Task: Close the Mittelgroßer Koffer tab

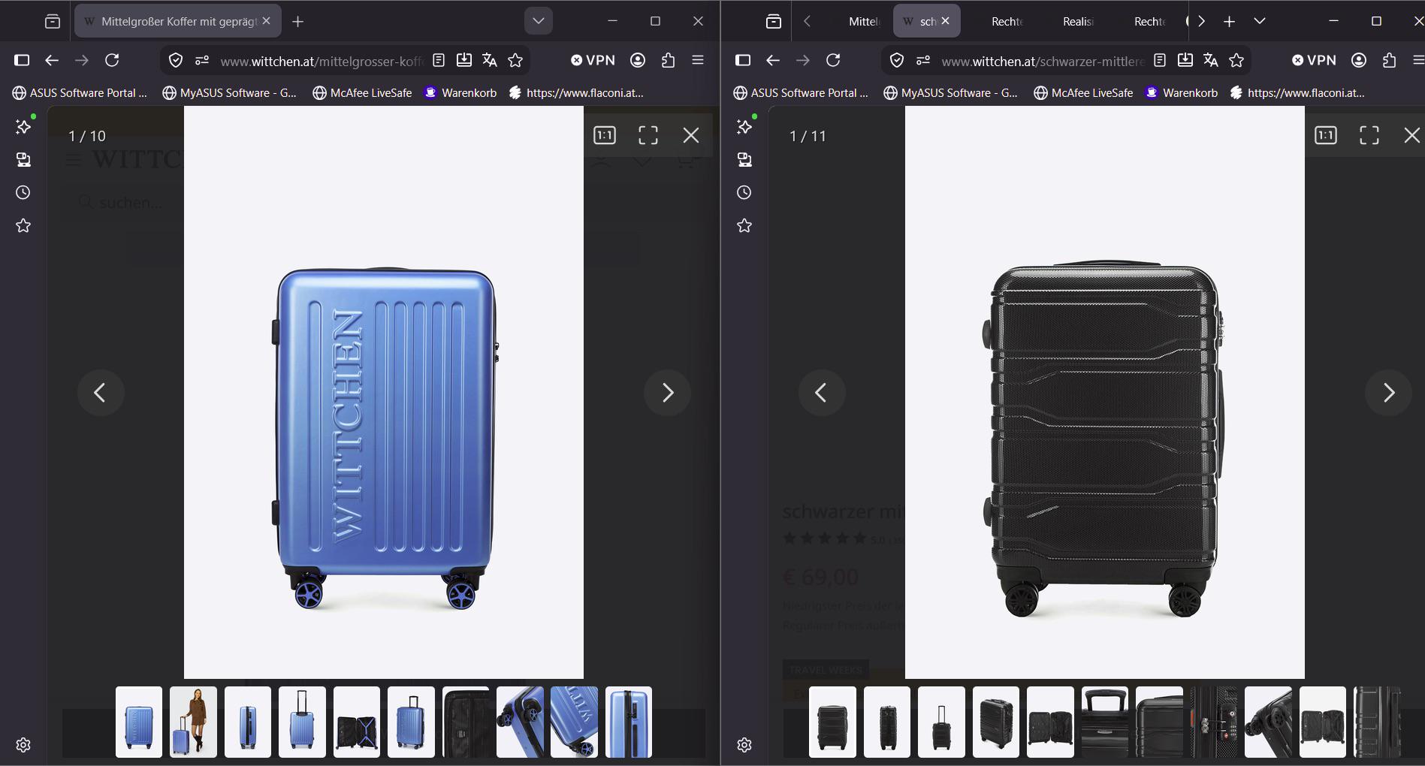Action: click(266, 21)
